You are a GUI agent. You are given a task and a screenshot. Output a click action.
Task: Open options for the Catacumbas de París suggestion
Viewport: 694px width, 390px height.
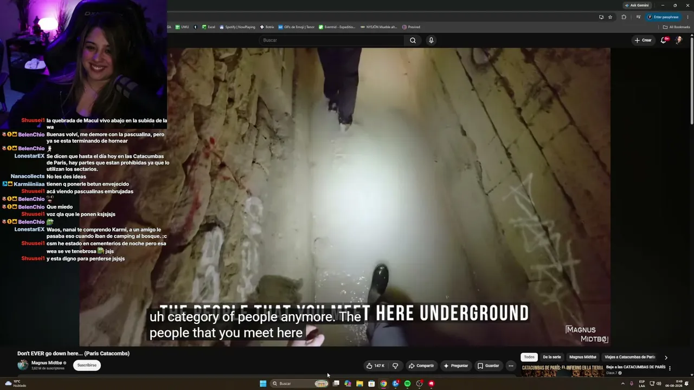pos(670,368)
